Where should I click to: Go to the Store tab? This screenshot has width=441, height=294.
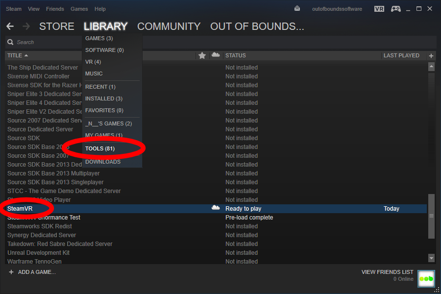(x=56, y=26)
